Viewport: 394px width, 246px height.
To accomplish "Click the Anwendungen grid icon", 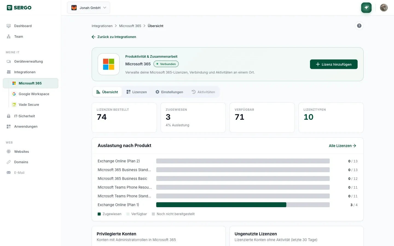I will [8, 127].
